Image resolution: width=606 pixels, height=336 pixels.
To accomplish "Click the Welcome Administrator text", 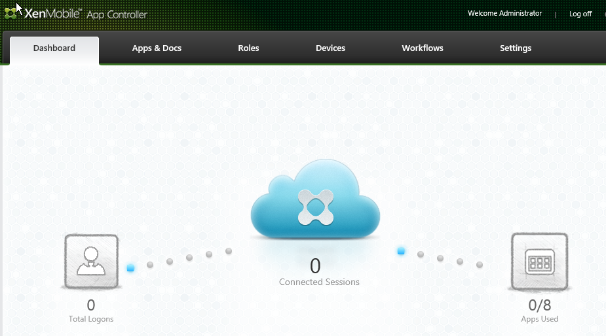I will tap(504, 14).
